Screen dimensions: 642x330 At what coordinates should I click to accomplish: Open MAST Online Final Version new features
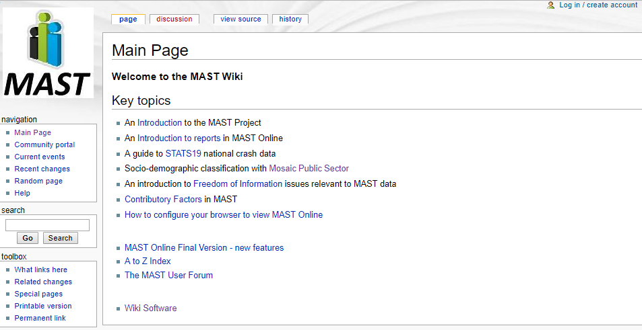(x=204, y=247)
